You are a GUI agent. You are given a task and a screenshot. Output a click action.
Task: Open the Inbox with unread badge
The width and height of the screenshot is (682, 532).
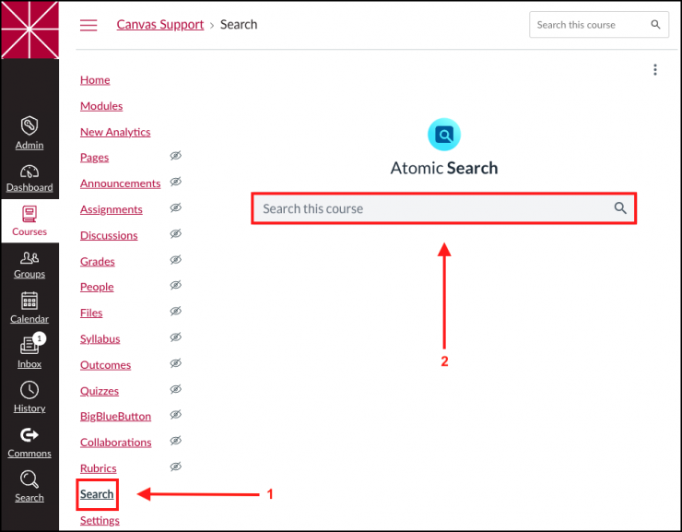pos(29,347)
